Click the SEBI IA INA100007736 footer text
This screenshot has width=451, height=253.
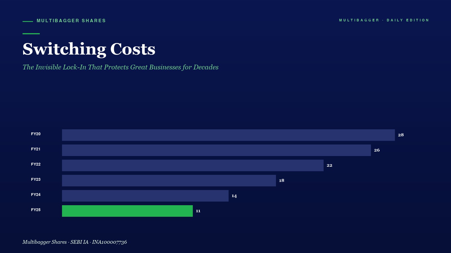[75, 242]
